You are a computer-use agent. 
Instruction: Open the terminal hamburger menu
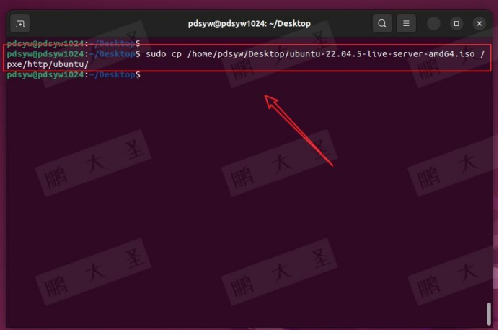[406, 24]
